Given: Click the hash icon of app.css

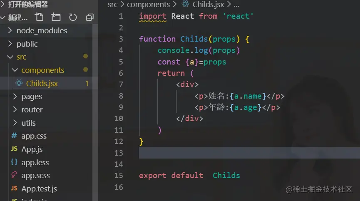Looking at the screenshot, I should (14, 135).
